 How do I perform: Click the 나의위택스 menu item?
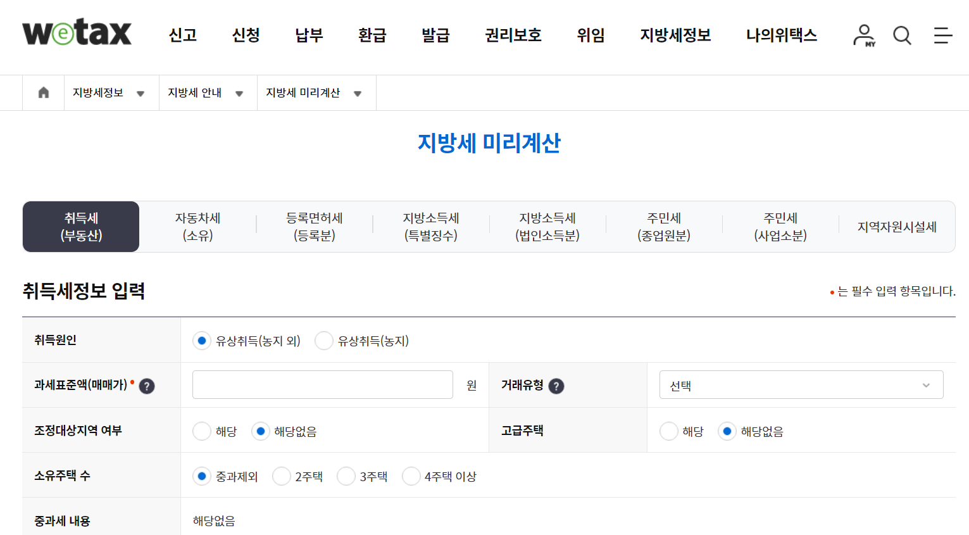point(782,36)
